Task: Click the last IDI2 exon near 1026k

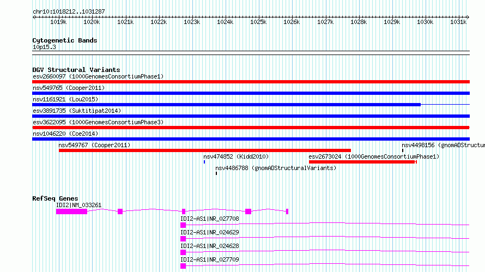Action: (x=287, y=211)
